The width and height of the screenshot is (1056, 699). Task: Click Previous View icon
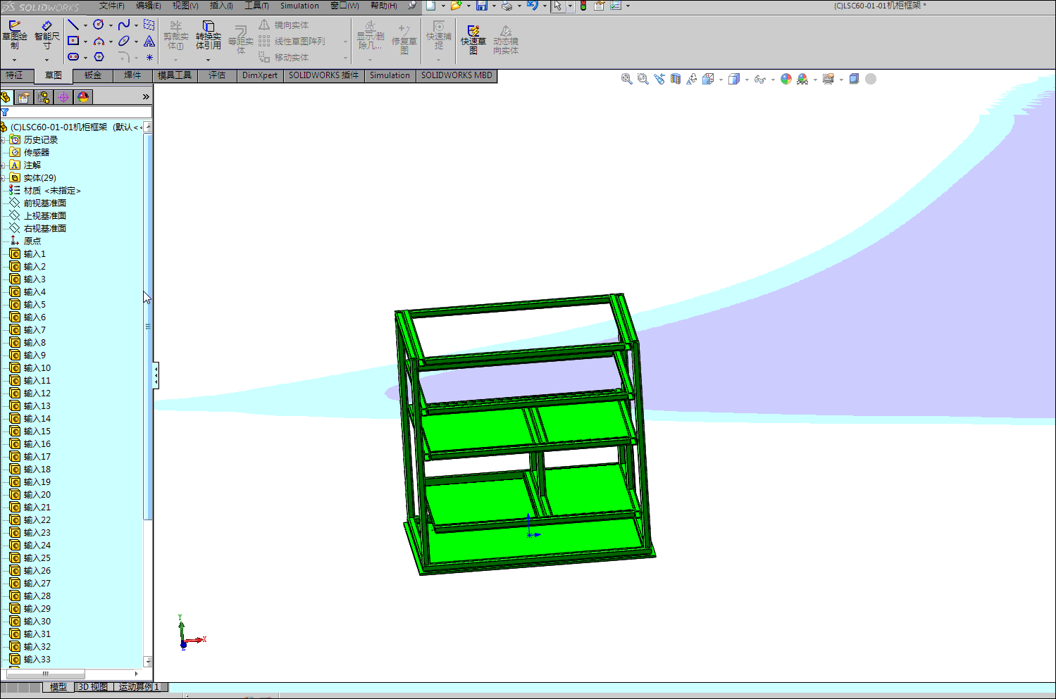(x=659, y=79)
